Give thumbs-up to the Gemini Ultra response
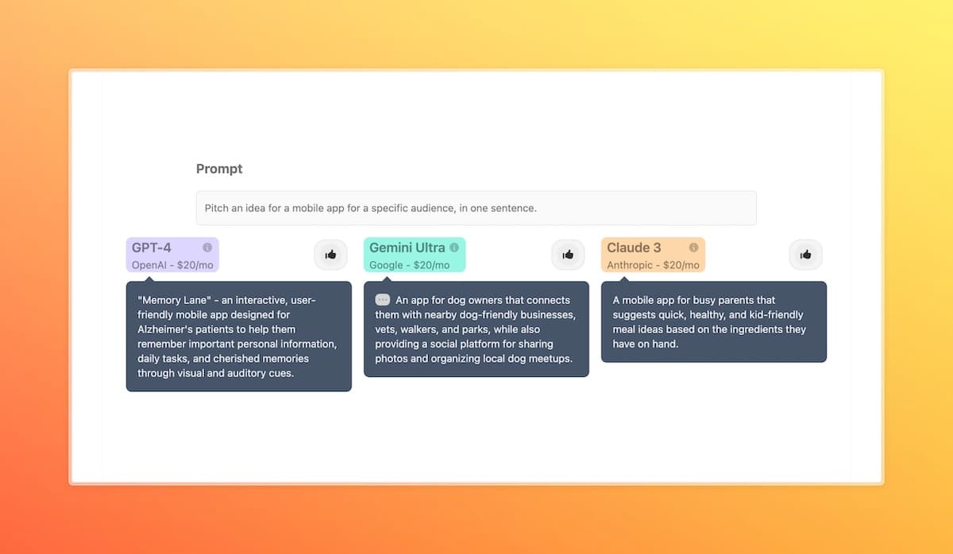The image size is (953, 554). click(x=568, y=255)
